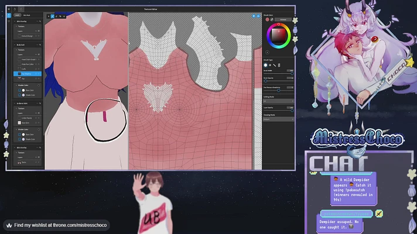Click the pink brush color swatch
417x234 pixels.
pyautogui.click(x=267, y=19)
